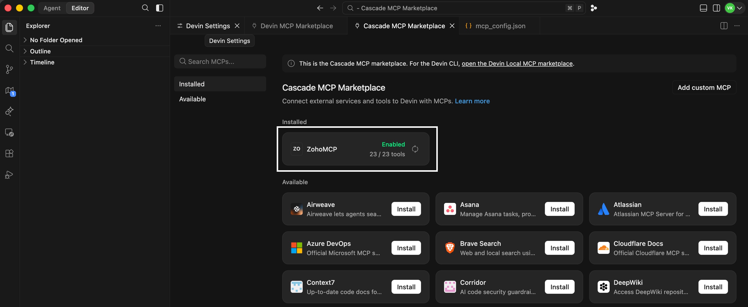Go forward with the right arrow

click(333, 8)
